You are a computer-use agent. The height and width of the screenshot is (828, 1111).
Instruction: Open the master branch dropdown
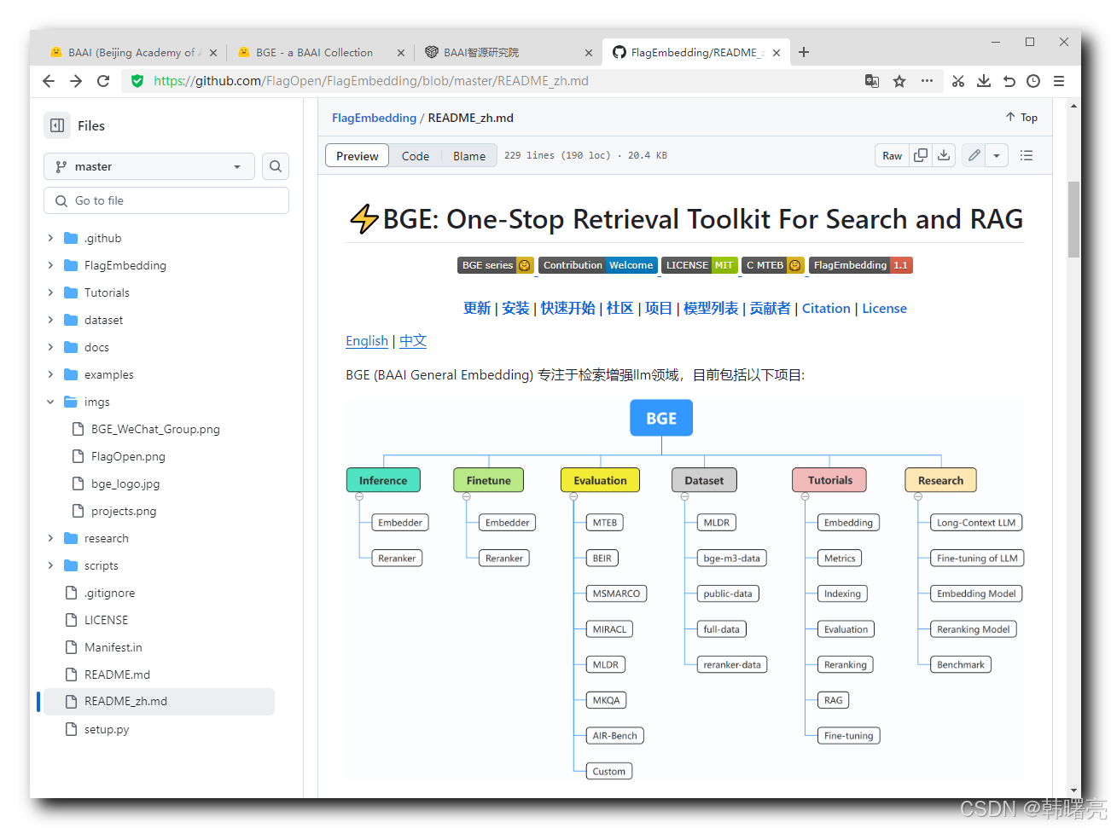(149, 166)
